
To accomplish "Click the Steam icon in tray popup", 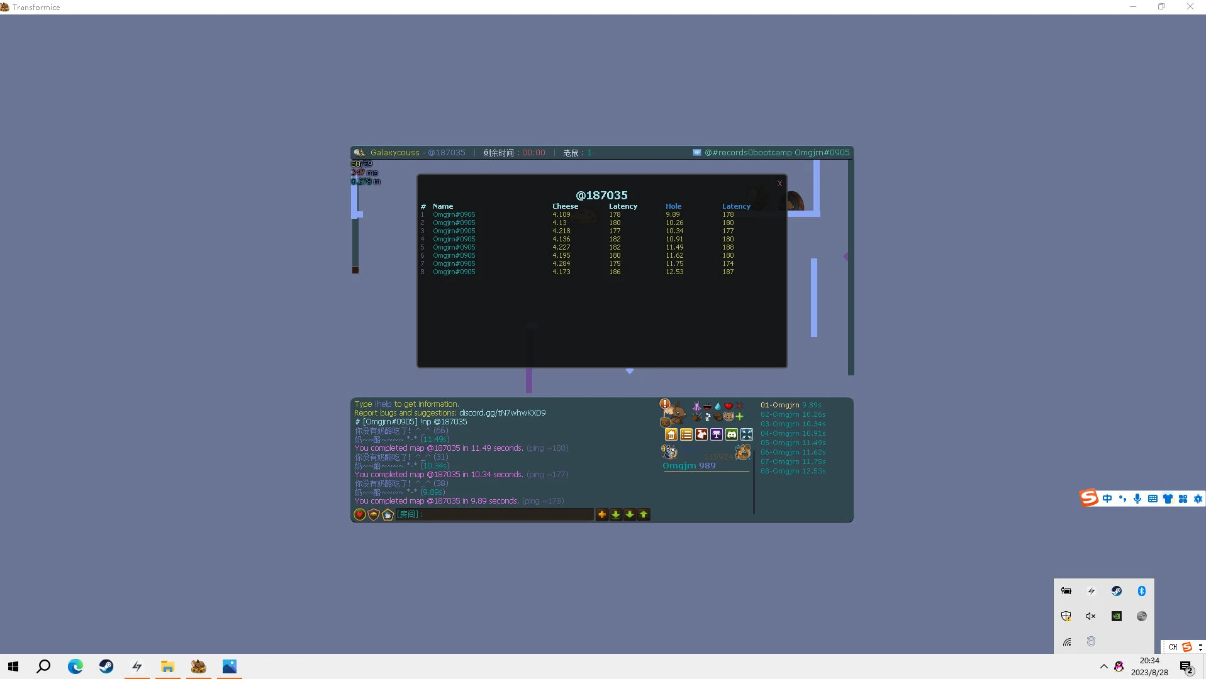I will point(1117,591).
